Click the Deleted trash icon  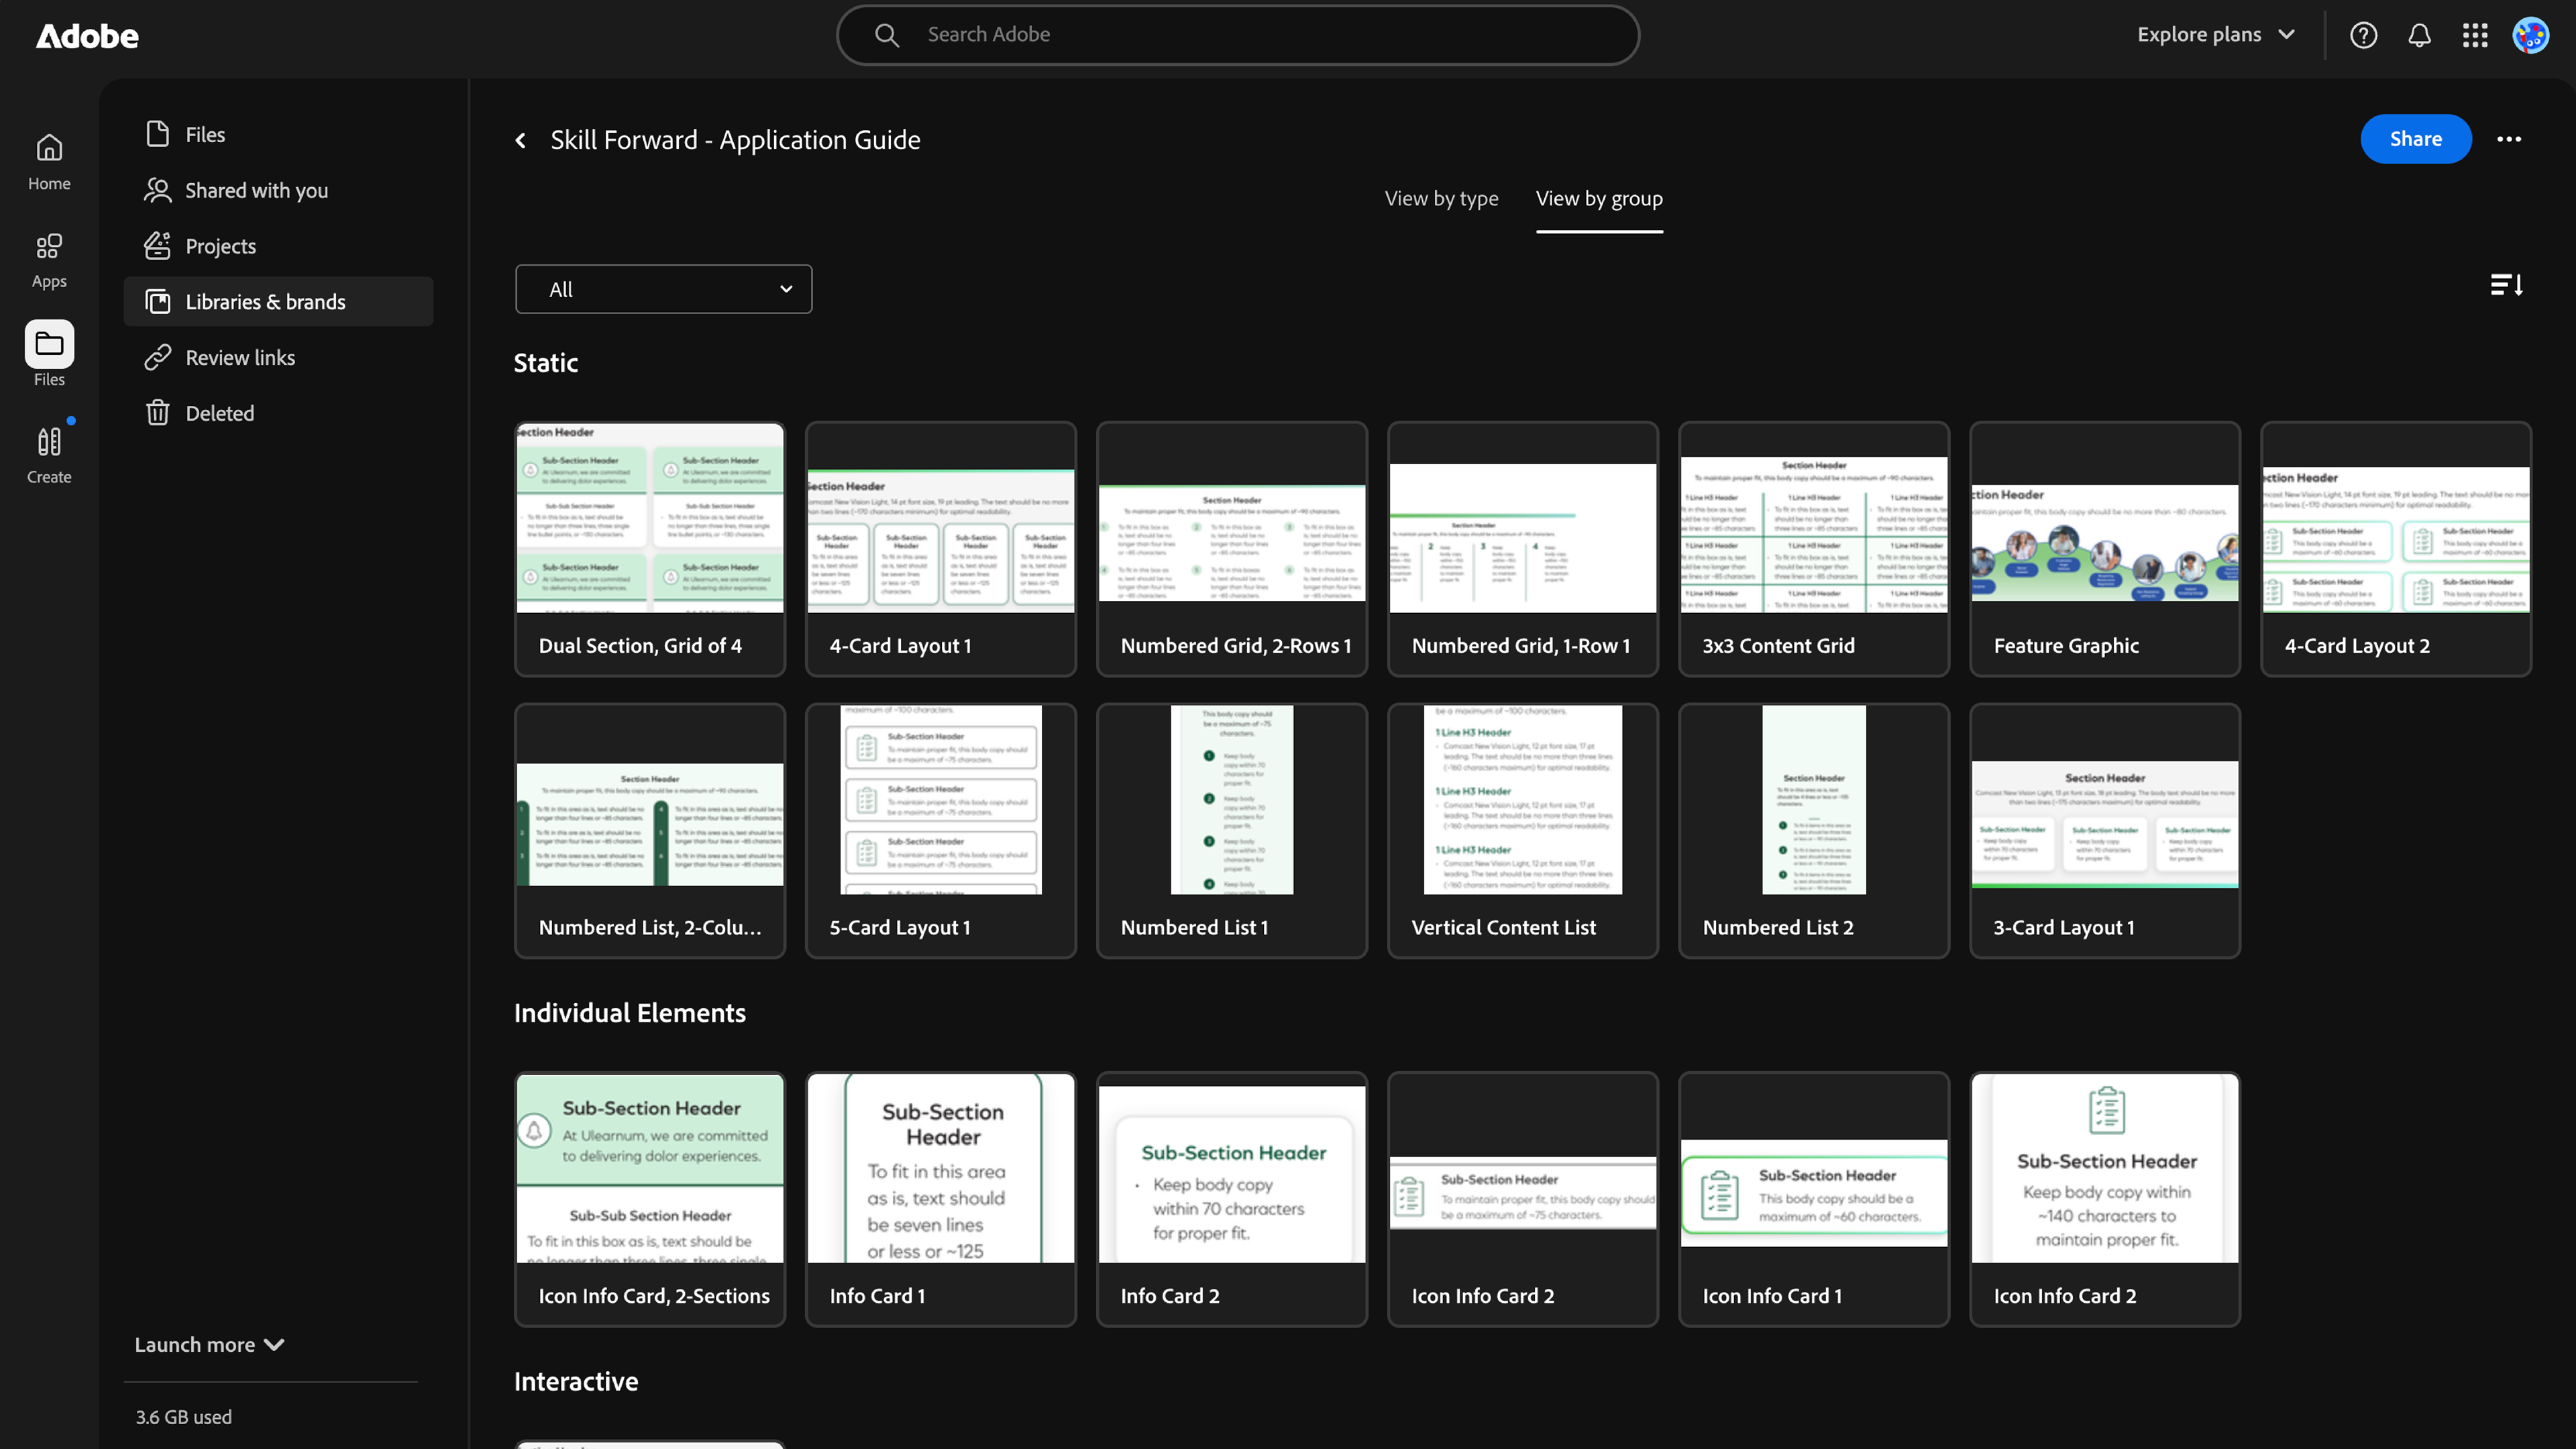(157, 413)
